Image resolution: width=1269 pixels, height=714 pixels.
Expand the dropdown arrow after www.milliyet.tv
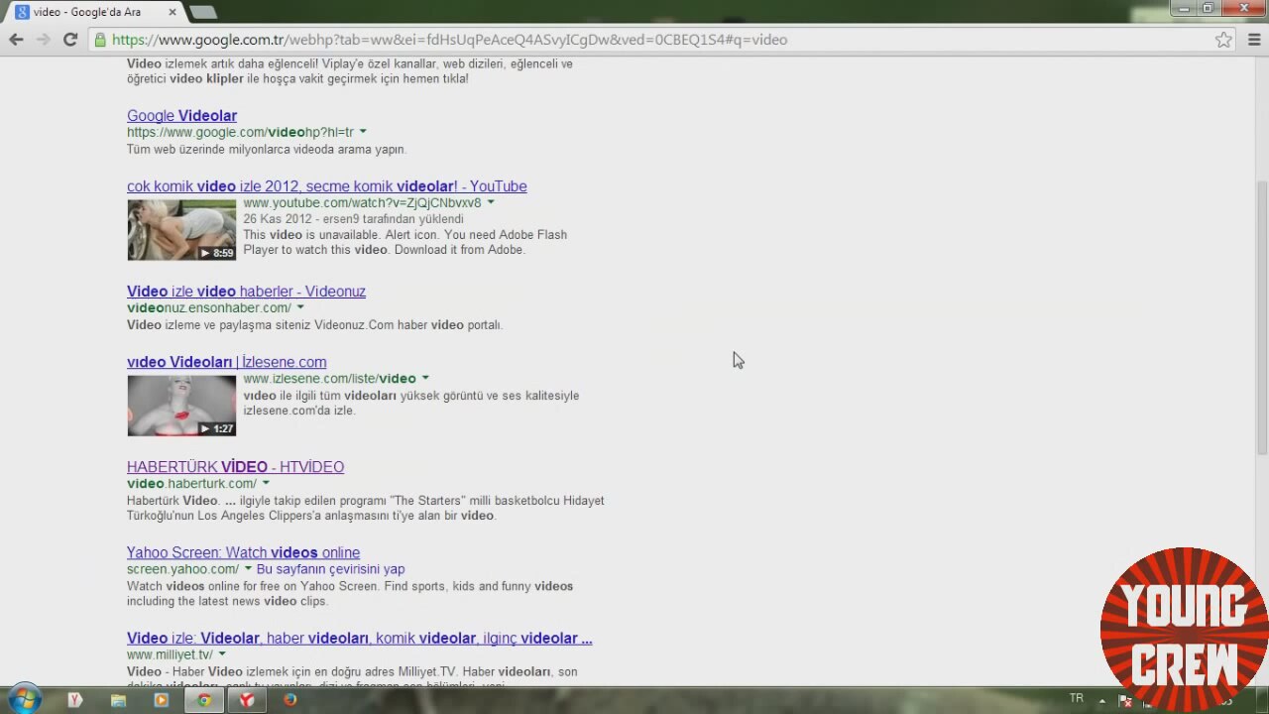coord(222,654)
